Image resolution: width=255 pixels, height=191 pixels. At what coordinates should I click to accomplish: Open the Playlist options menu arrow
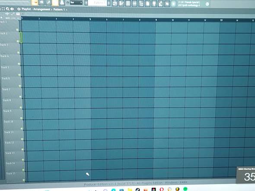pos(19,9)
